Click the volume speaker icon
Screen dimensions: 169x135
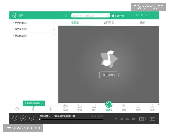coord(128,119)
